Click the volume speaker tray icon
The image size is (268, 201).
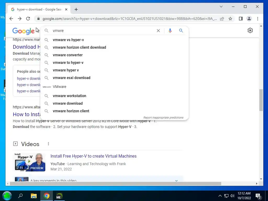pos(232,196)
